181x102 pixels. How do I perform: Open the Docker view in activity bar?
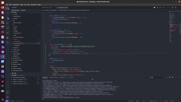(8, 38)
